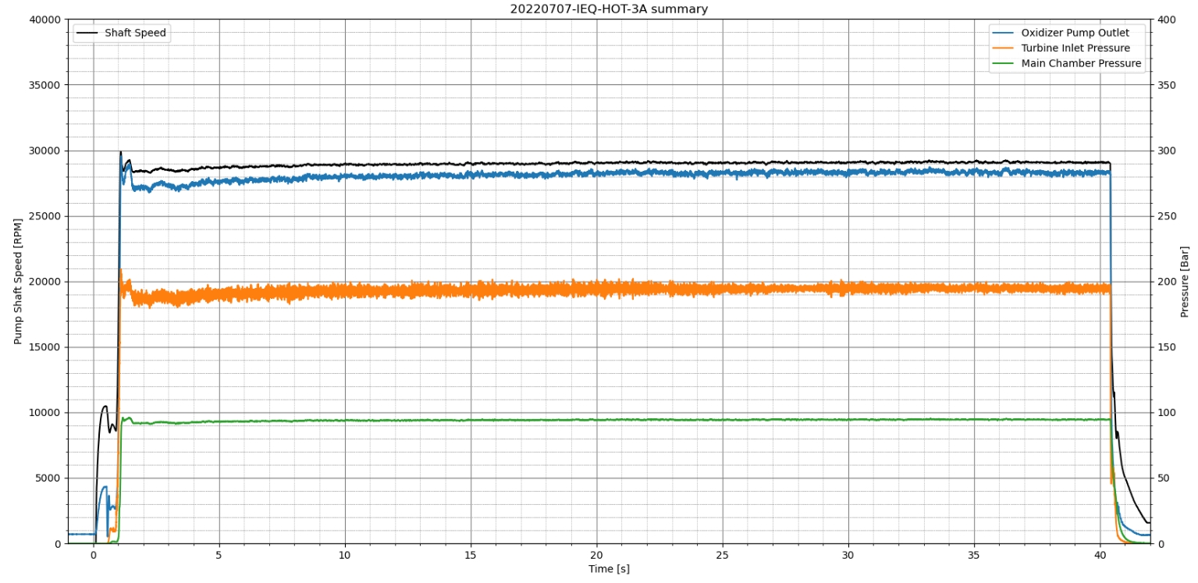
Task: Click the 400 tick on the pressure axis
Action: [1166, 20]
